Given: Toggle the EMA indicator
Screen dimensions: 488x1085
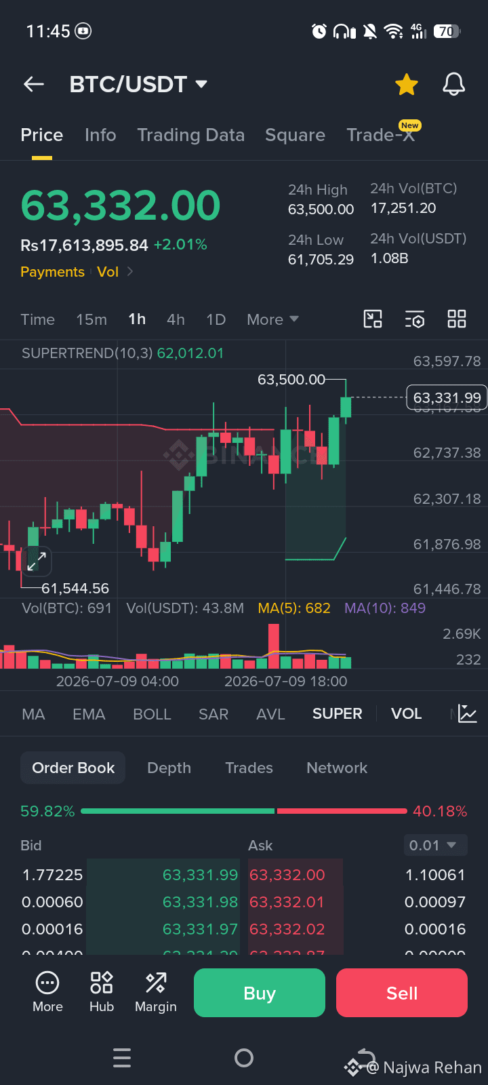Looking at the screenshot, I should pos(89,714).
